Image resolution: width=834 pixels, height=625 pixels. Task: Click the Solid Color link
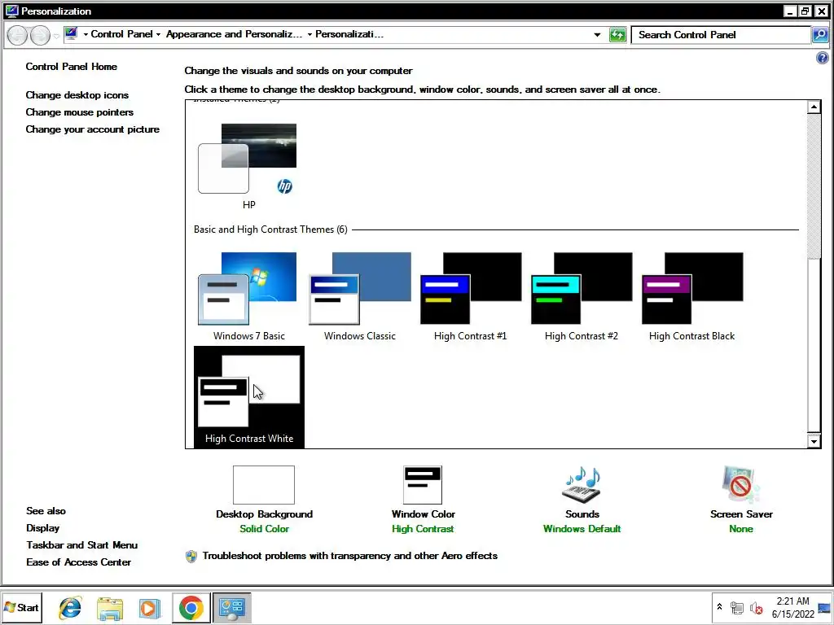click(264, 529)
